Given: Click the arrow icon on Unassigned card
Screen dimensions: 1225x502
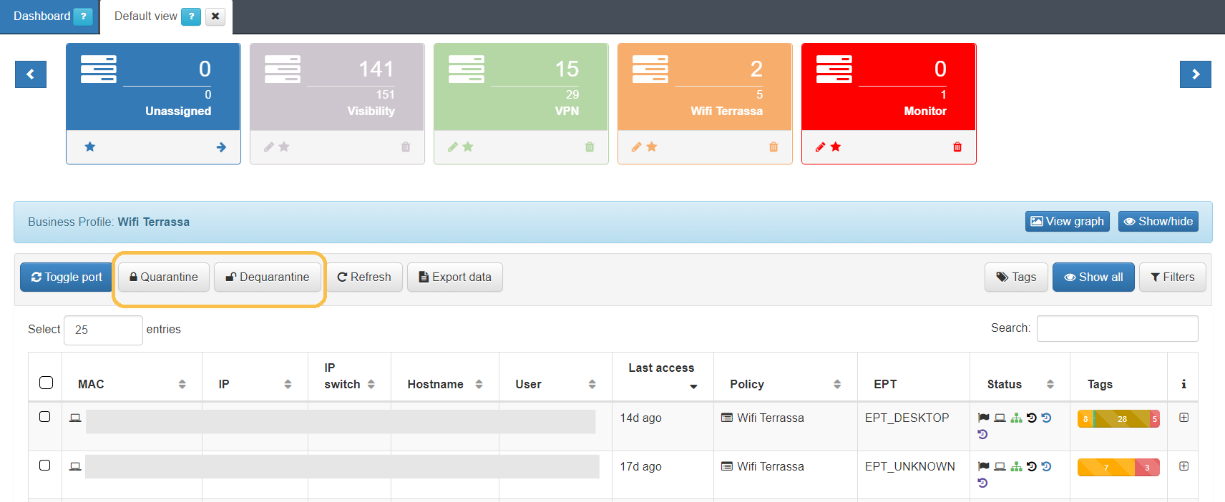Looking at the screenshot, I should [x=221, y=147].
